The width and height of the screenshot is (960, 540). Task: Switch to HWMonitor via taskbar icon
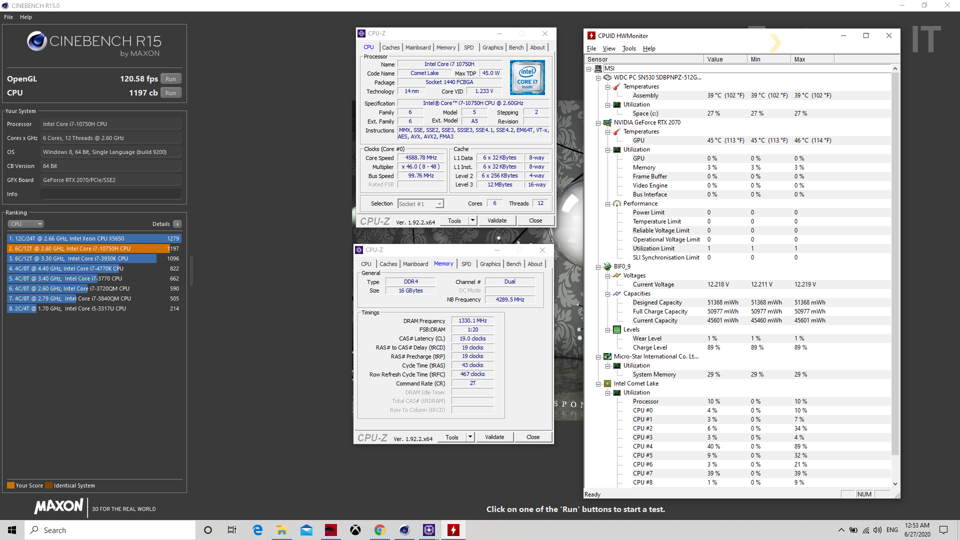(453, 530)
